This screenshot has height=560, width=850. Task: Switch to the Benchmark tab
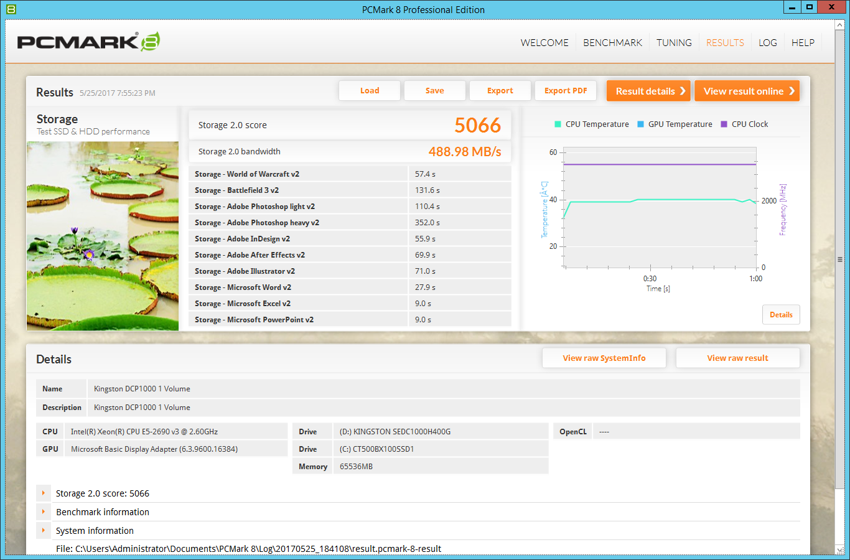tap(612, 43)
